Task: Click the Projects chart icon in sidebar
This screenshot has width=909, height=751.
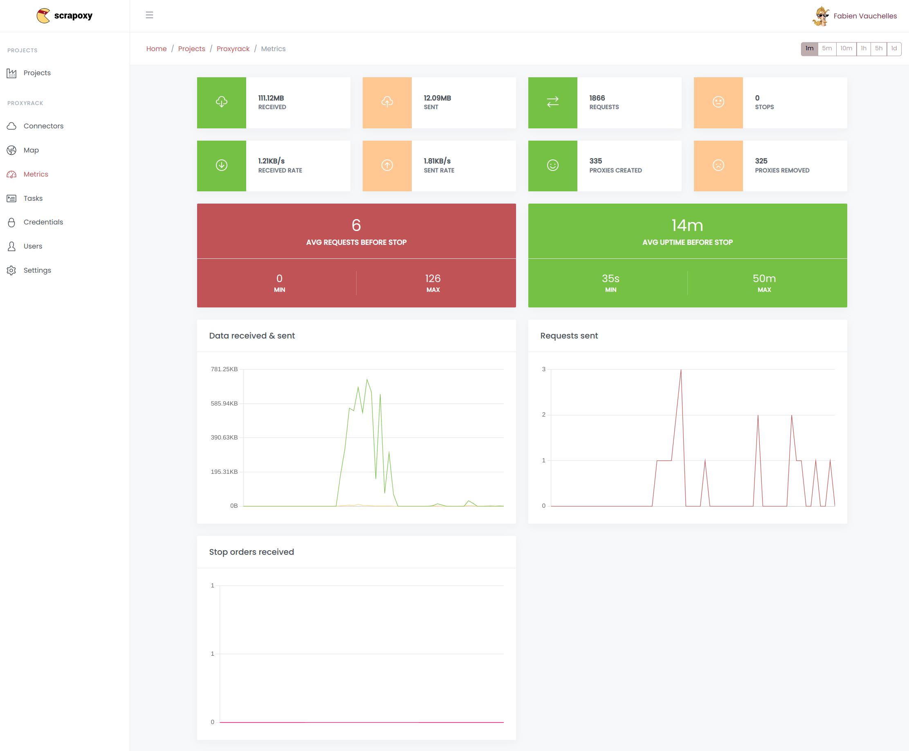Action: click(x=12, y=73)
